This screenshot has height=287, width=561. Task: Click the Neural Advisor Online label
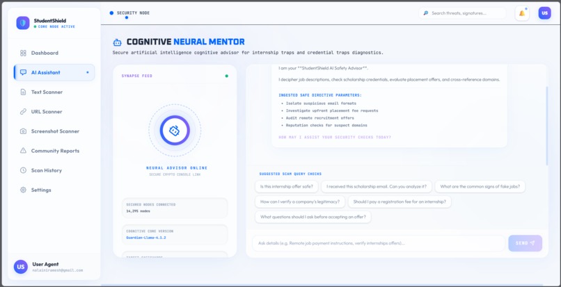point(177,168)
